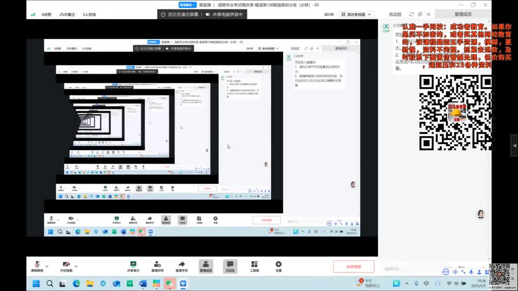518x291 pixels.
Task: Toggle the 互动区 interaction area button
Action: click(x=230, y=266)
